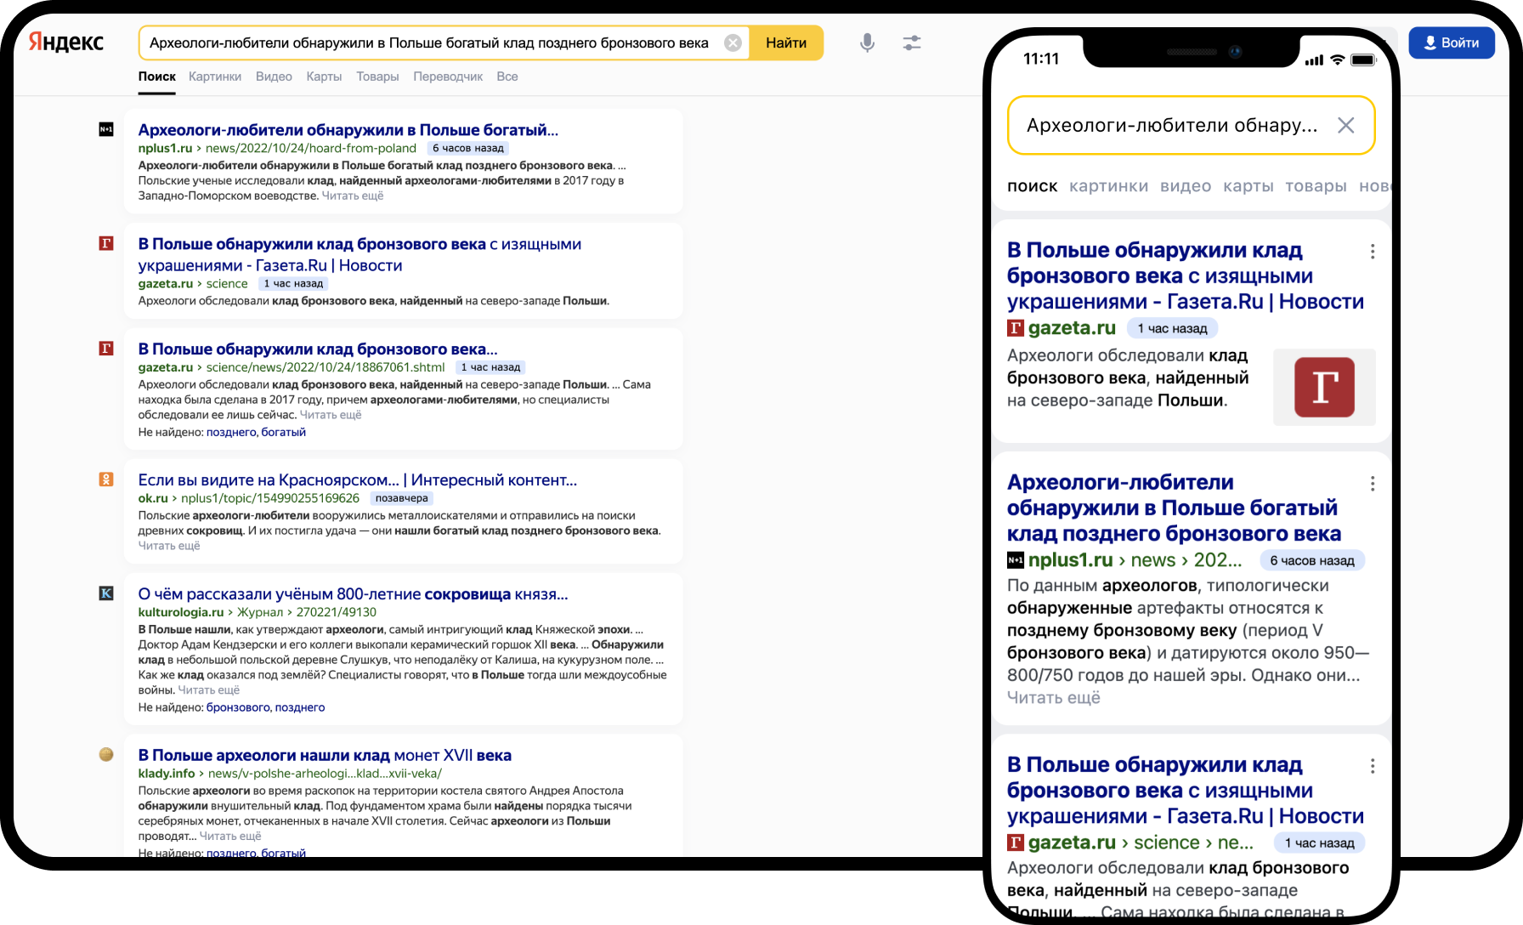Screen dimensions: 1523x925
Task: Click the Войти login button
Action: 1452,43
